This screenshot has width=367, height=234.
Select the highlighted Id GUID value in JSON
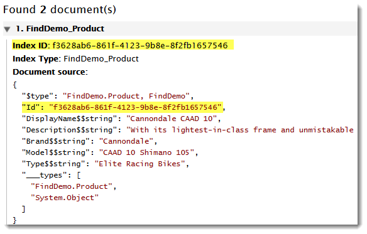point(135,107)
